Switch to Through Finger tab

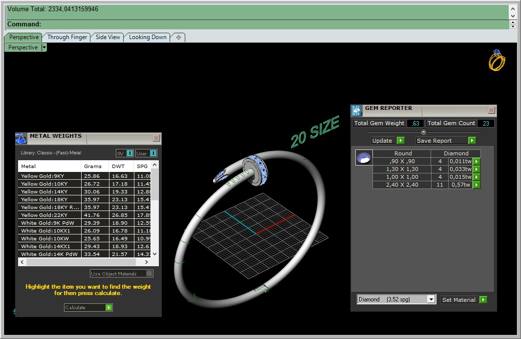67,37
